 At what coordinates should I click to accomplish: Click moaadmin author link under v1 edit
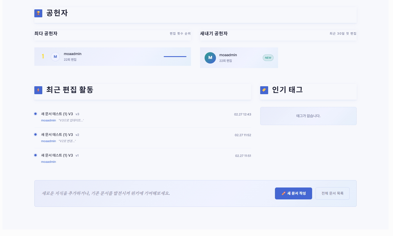pos(49,162)
